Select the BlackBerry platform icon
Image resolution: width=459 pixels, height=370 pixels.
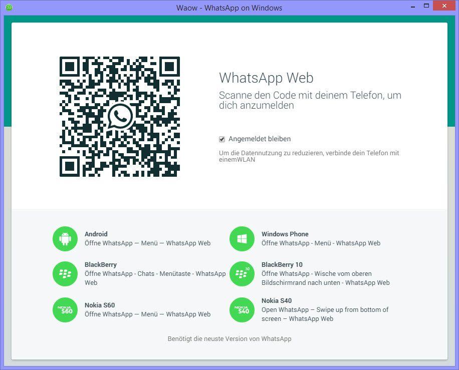65,273
